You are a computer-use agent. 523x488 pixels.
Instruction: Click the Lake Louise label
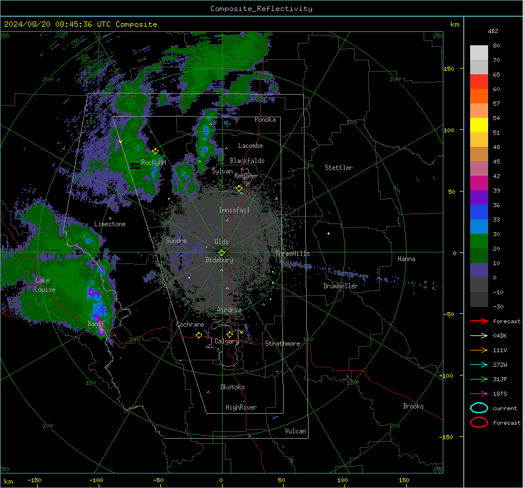(x=45, y=285)
